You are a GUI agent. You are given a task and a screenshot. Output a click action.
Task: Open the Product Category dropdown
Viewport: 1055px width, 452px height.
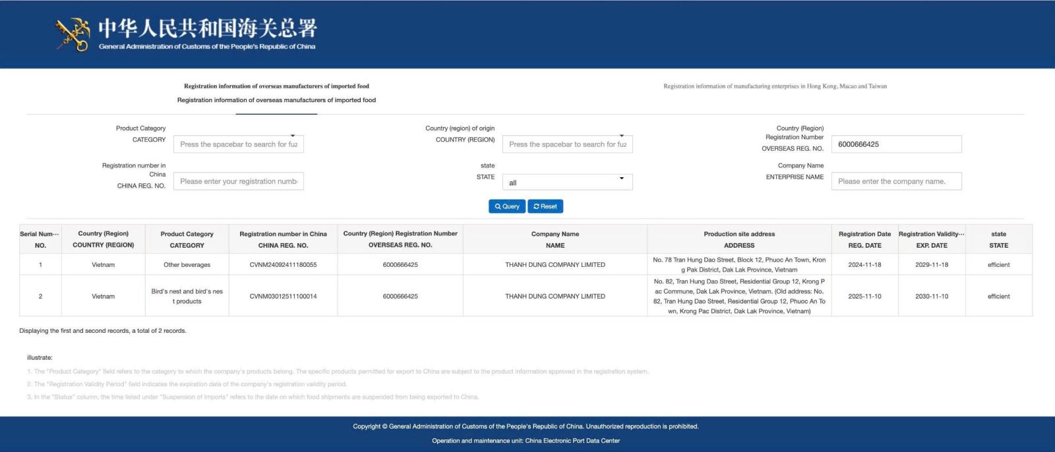click(x=239, y=144)
